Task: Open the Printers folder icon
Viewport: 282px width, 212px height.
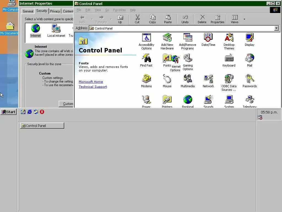Action: tap(167, 101)
